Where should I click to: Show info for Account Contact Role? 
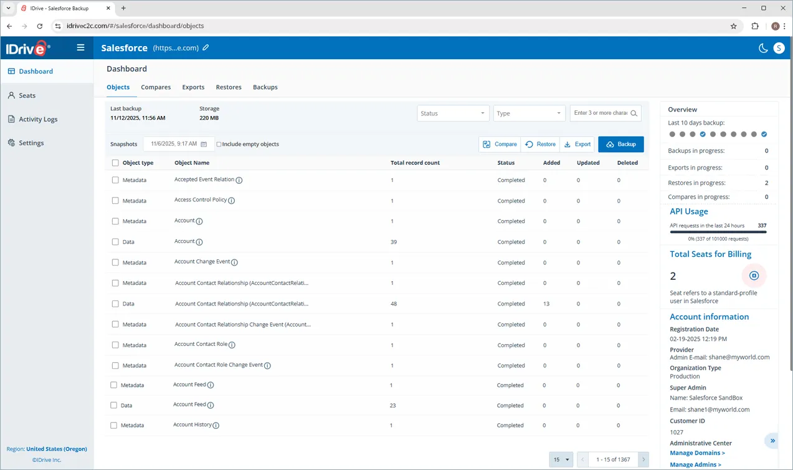coord(232,345)
